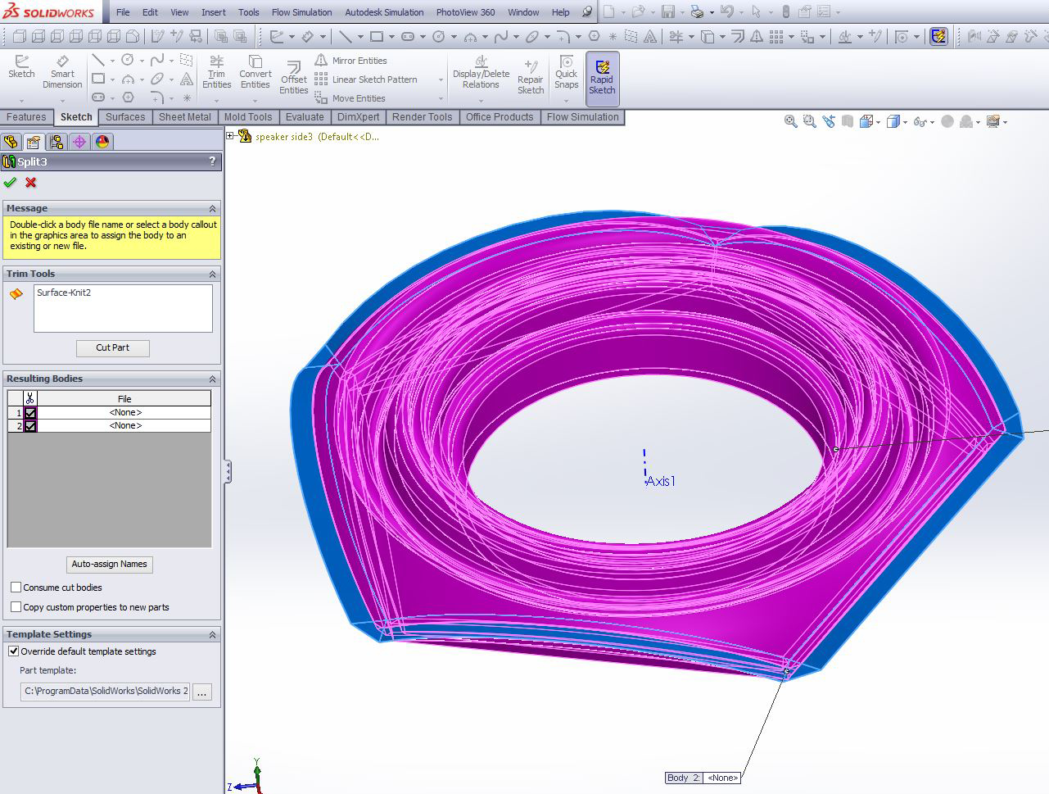Click the Save icon in top toolbar
This screenshot has width=1049, height=794.
pyautogui.click(x=668, y=11)
